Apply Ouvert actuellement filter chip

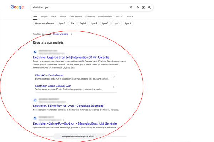pos(45,23)
